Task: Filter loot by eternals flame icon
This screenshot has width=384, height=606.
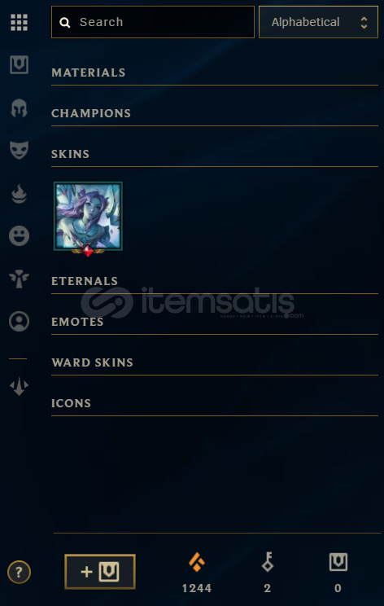Action: pos(19,194)
